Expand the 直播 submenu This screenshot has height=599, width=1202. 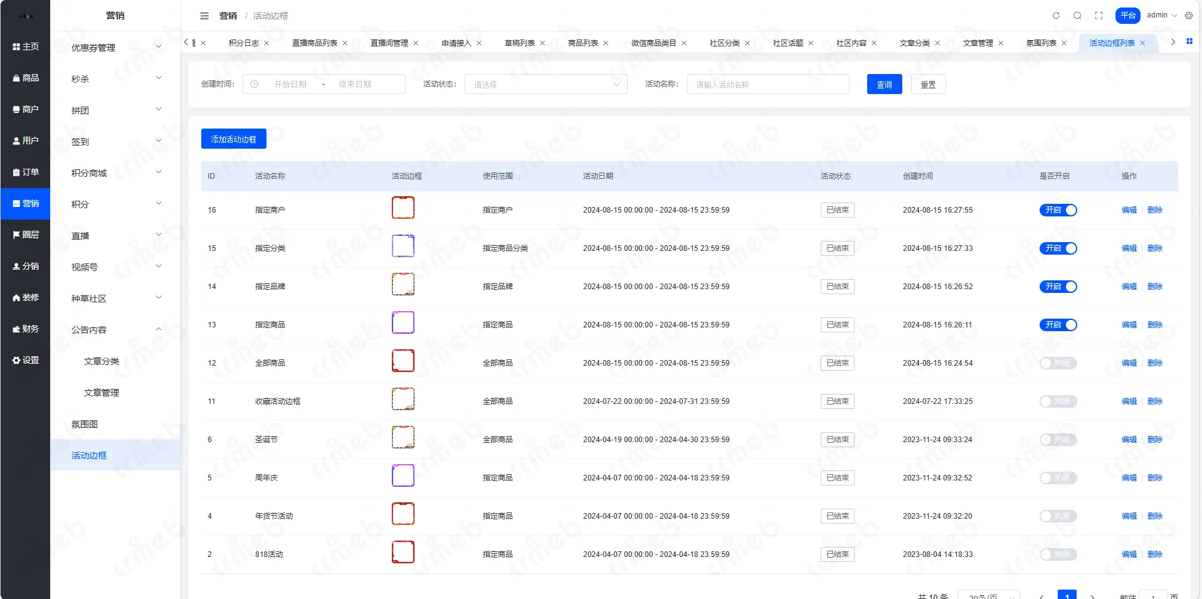[x=115, y=235]
